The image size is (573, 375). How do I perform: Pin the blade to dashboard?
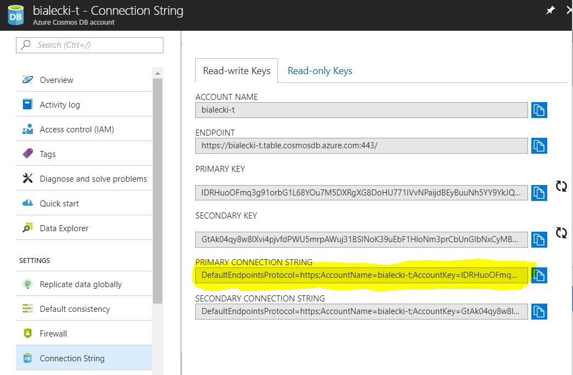pyautogui.click(x=551, y=10)
